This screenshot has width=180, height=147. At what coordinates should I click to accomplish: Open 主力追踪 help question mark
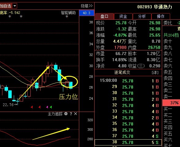coord(71,114)
